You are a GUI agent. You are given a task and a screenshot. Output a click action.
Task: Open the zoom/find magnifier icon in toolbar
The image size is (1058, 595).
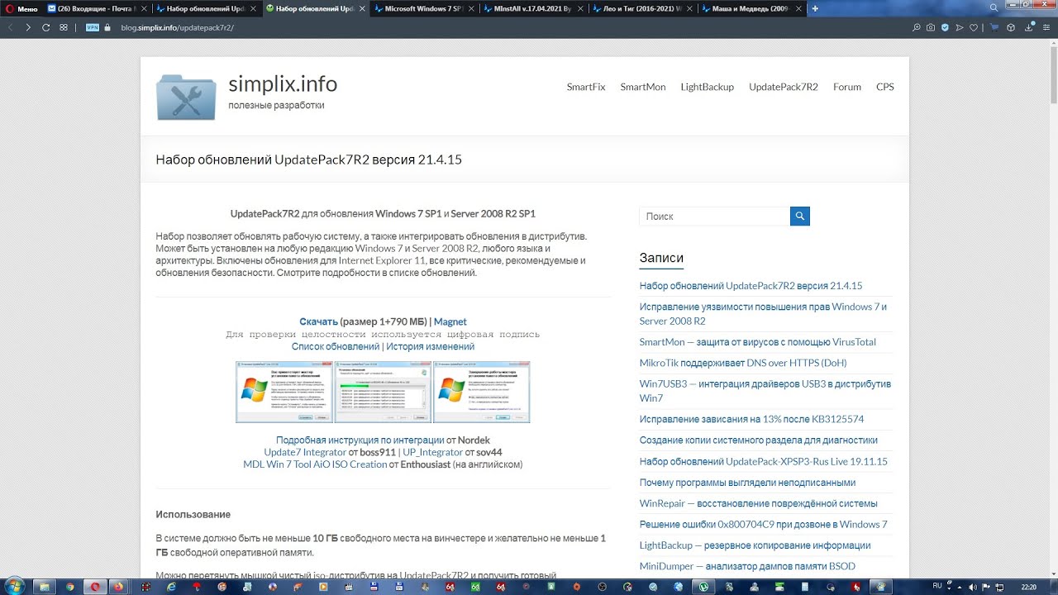click(x=917, y=27)
